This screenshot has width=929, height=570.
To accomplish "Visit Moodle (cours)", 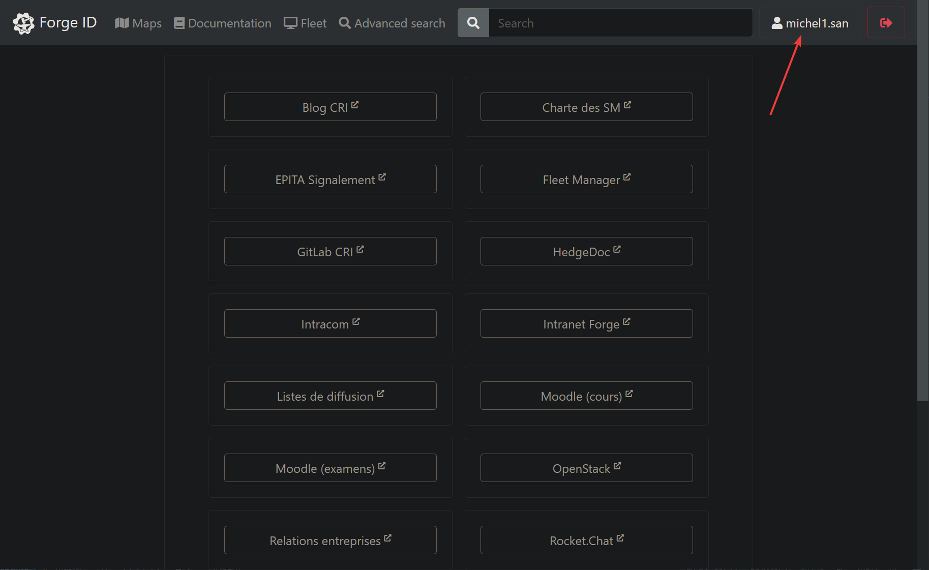I will 586,396.
